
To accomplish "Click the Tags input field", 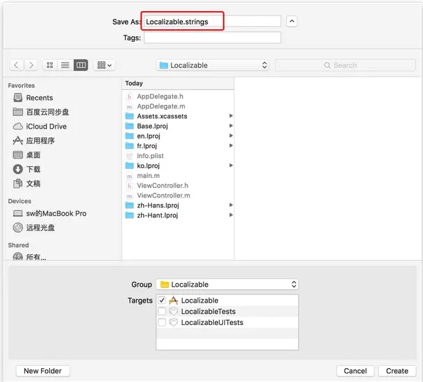I will tap(213, 38).
